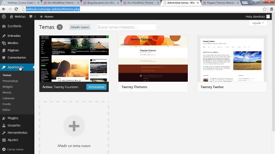Click the Entradas pin icon
275x154 pixels.
point(4,36)
